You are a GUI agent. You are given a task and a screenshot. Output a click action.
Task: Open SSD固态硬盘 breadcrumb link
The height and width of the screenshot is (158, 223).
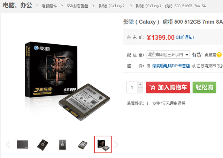click(x=77, y=6)
